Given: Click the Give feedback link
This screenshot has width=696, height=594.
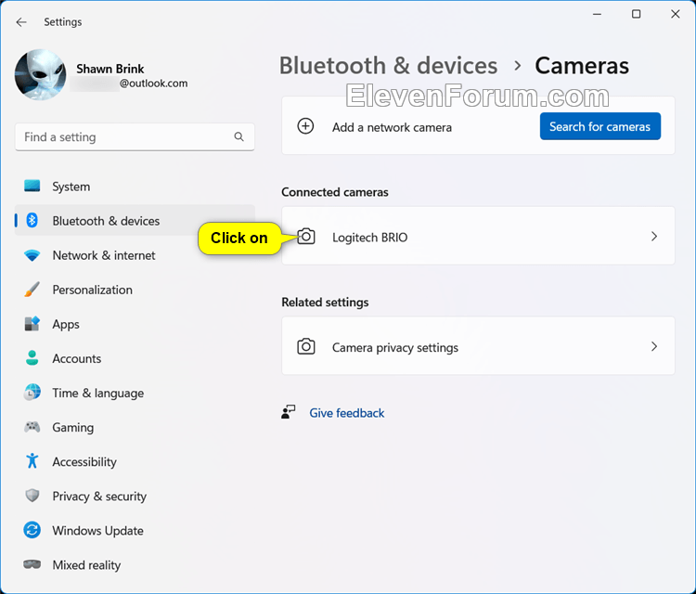Looking at the screenshot, I should tap(347, 413).
